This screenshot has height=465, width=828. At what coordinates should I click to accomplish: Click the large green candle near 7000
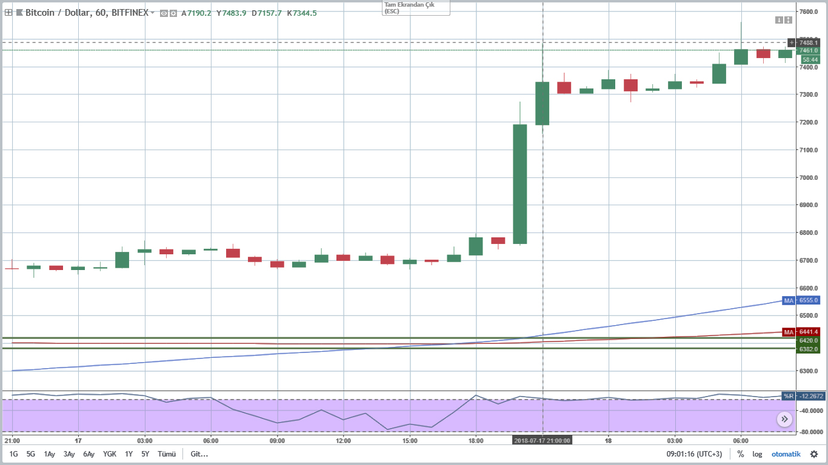[x=520, y=184]
